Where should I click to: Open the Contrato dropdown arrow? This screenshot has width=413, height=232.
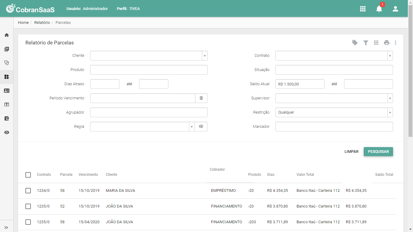390,56
